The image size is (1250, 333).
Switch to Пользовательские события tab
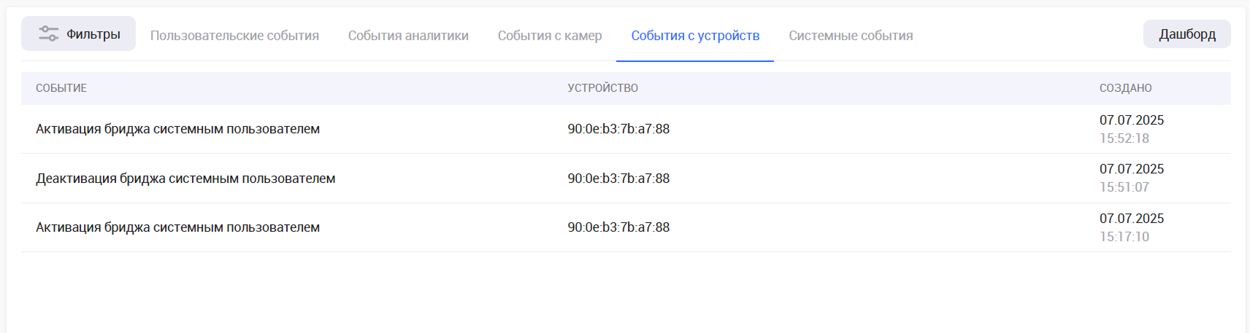(x=234, y=36)
